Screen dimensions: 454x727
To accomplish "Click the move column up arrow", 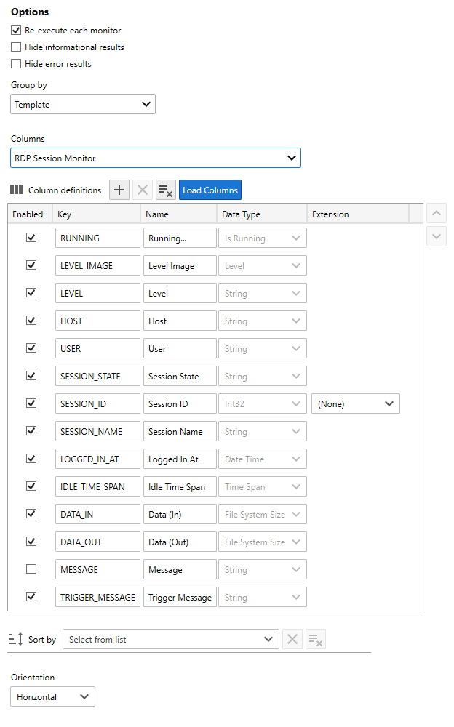I will click(x=436, y=214).
